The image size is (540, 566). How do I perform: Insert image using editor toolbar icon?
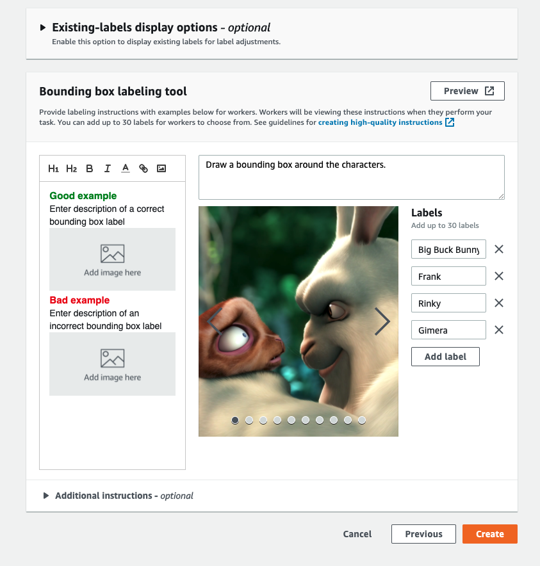(161, 168)
